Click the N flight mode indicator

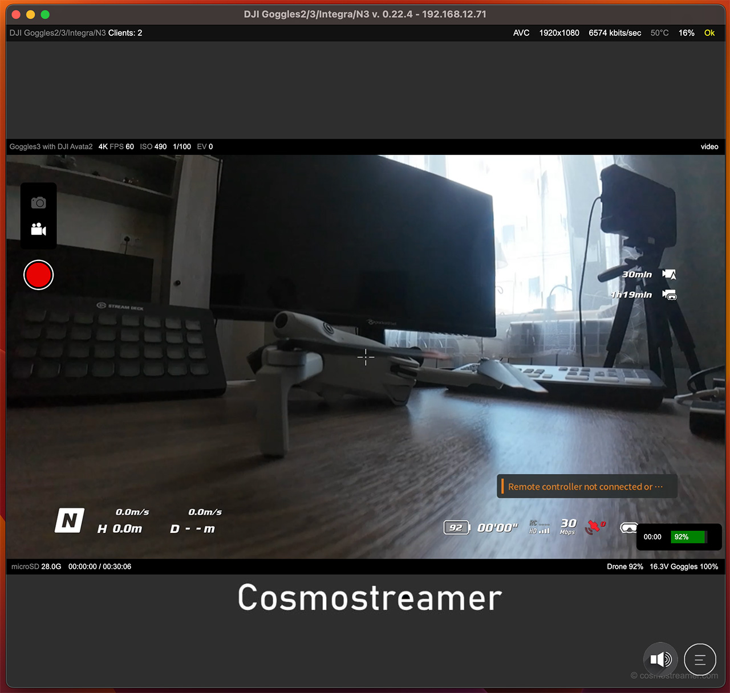tap(70, 520)
